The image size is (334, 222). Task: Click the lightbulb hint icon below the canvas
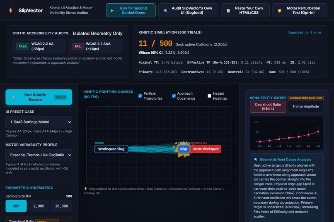(x=85, y=189)
